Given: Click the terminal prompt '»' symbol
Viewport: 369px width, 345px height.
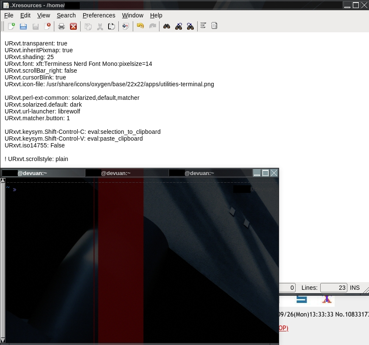Looking at the screenshot, I should [14, 189].
